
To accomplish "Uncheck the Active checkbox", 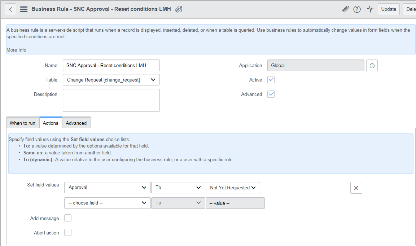I will (271, 80).
